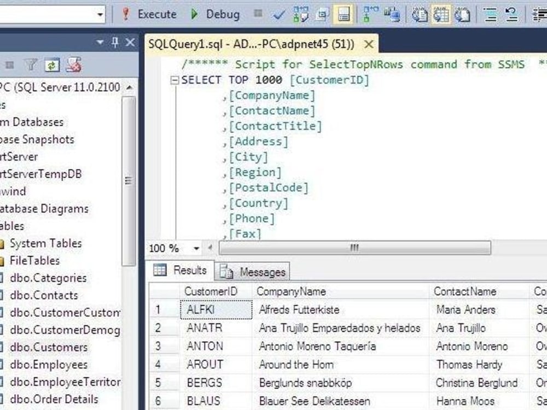Click the editor horizontal scrollbar thumb

coord(355,248)
